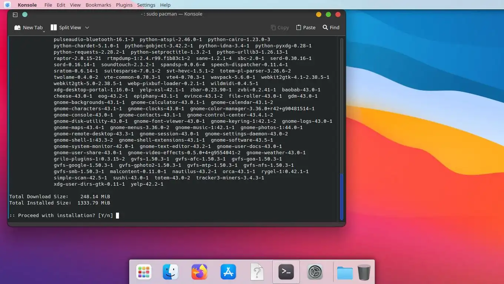This screenshot has height=284, width=504.
Task: Click the Konsole terminal icon in dock
Action: [286, 272]
